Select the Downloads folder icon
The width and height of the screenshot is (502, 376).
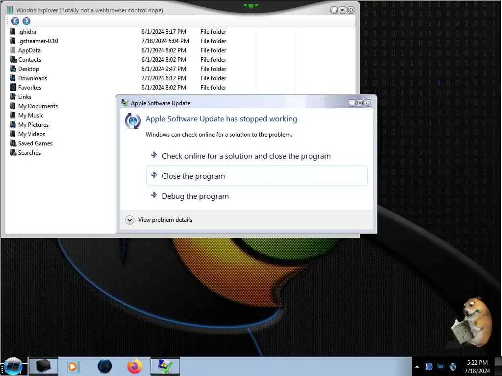[13, 78]
